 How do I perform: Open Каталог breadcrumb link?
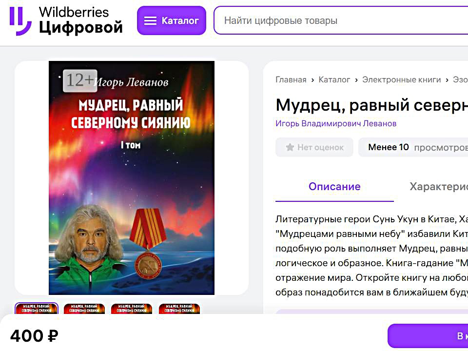334,79
